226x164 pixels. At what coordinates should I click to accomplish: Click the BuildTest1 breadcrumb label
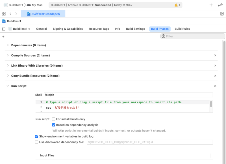14,21
